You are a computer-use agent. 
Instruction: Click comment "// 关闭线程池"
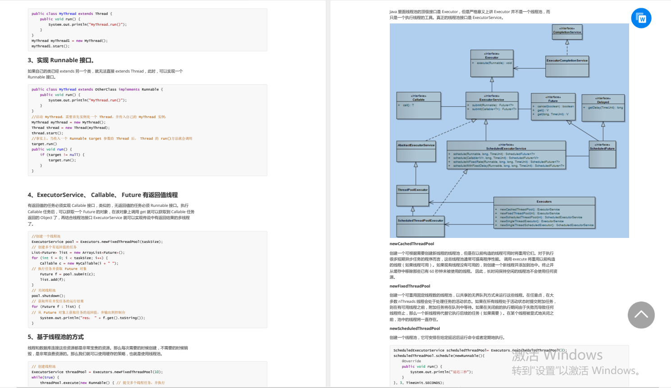click(44, 290)
